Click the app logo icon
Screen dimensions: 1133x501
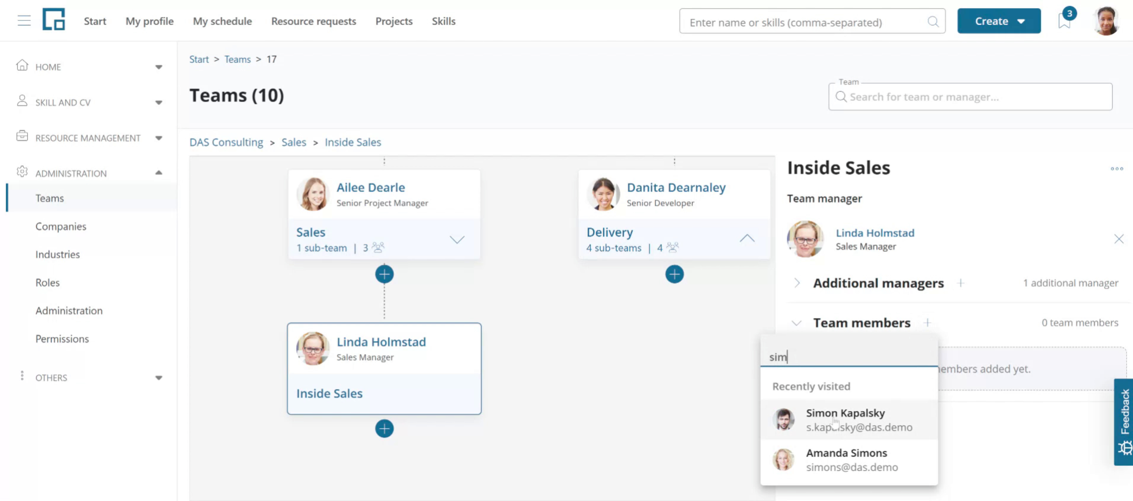tap(54, 19)
